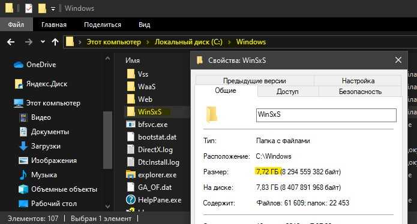
Task: Sort by the Имя column header
Action: [133, 60]
